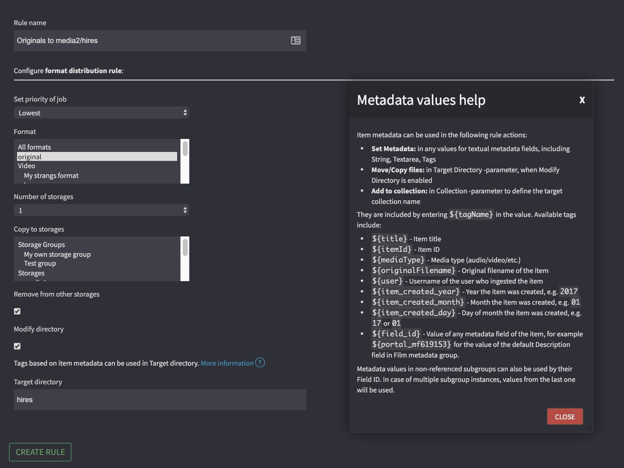Click the ${mediaType} tag
624x468 pixels.
click(398, 260)
